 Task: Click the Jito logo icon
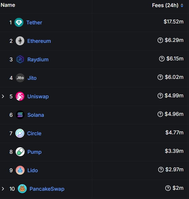pyautogui.click(x=20, y=78)
